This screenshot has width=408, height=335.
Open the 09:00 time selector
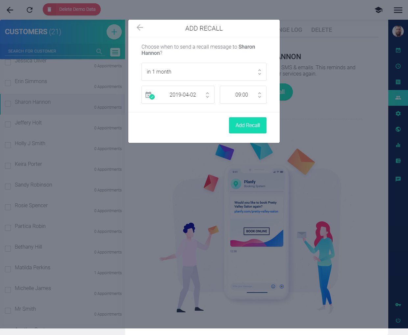coord(243,95)
